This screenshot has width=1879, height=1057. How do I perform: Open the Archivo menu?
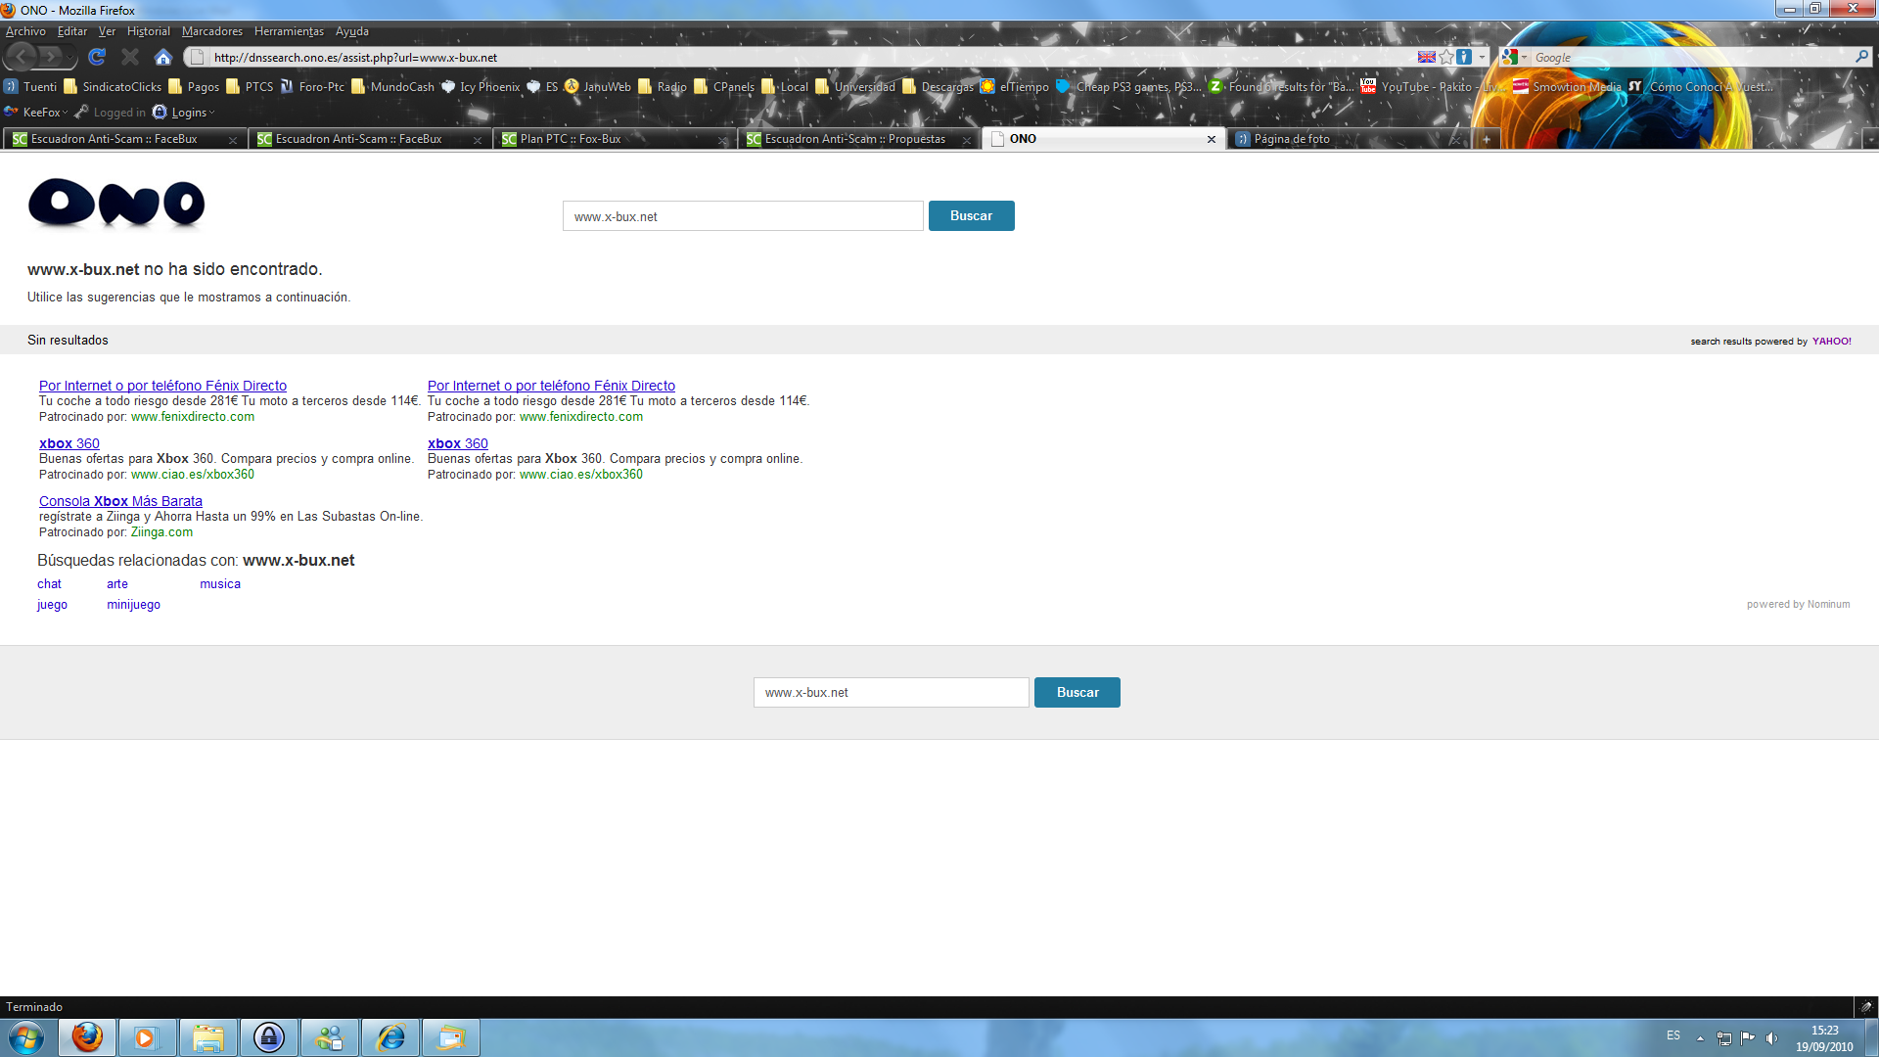pos(25,31)
